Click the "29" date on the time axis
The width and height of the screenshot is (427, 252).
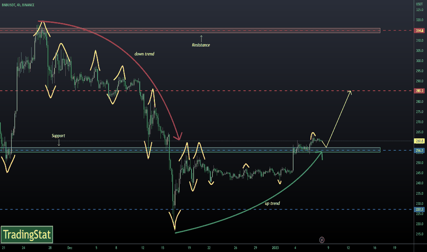[x=256, y=248]
